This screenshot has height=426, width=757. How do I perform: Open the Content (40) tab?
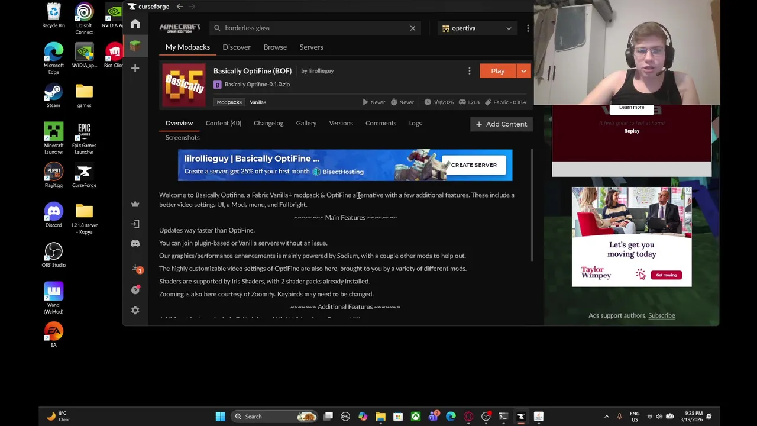(x=224, y=123)
